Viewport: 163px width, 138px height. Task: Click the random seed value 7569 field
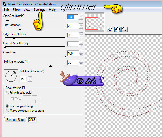pos(32,120)
